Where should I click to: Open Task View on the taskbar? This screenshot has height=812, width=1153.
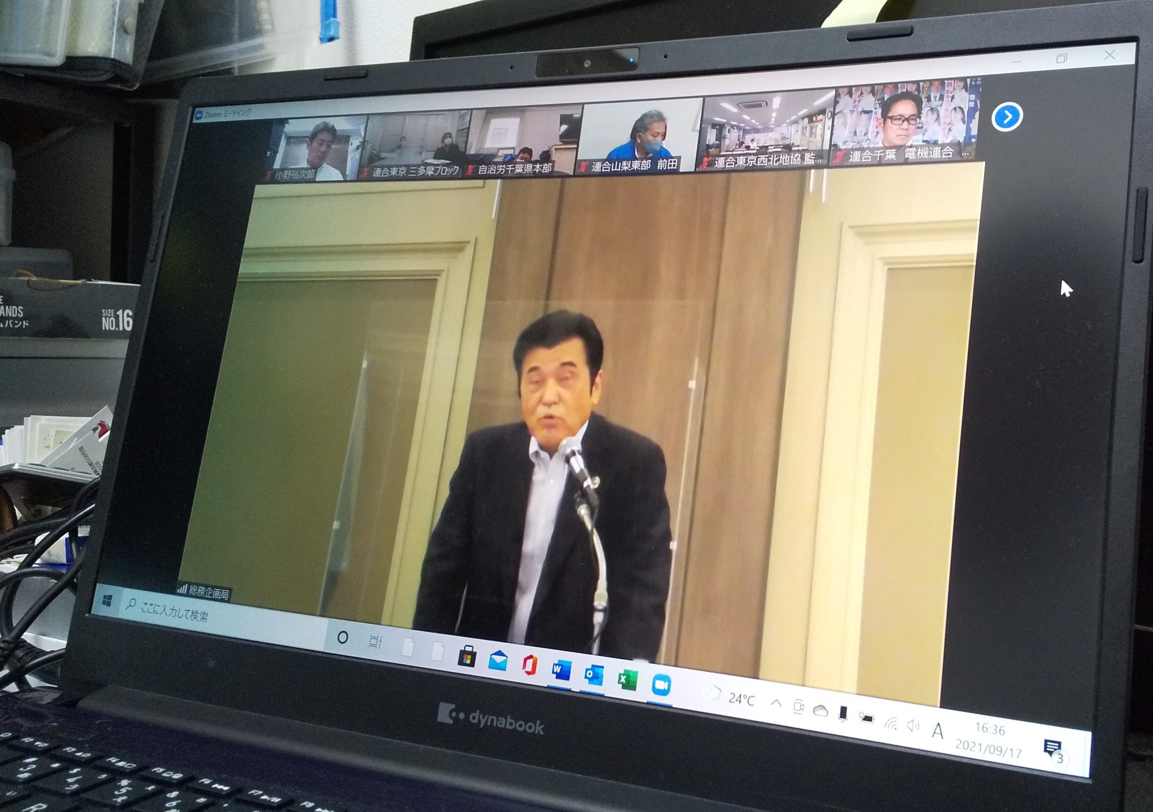(x=375, y=642)
